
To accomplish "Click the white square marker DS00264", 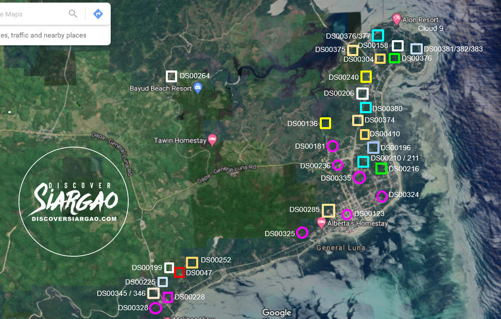I will point(171,76).
